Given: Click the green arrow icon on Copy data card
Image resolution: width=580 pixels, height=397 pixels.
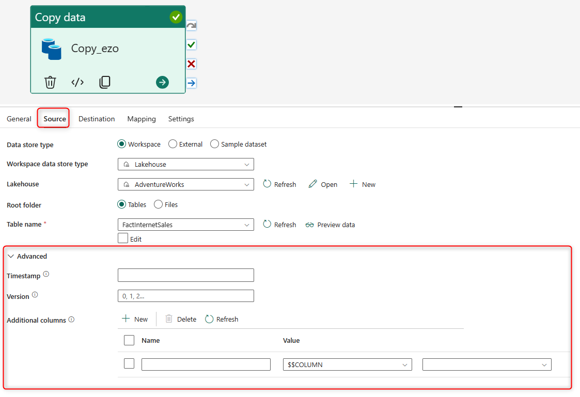Looking at the screenshot, I should [x=162, y=82].
